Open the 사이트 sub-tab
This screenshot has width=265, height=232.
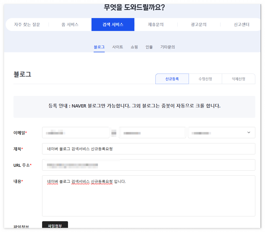pyautogui.click(x=118, y=47)
